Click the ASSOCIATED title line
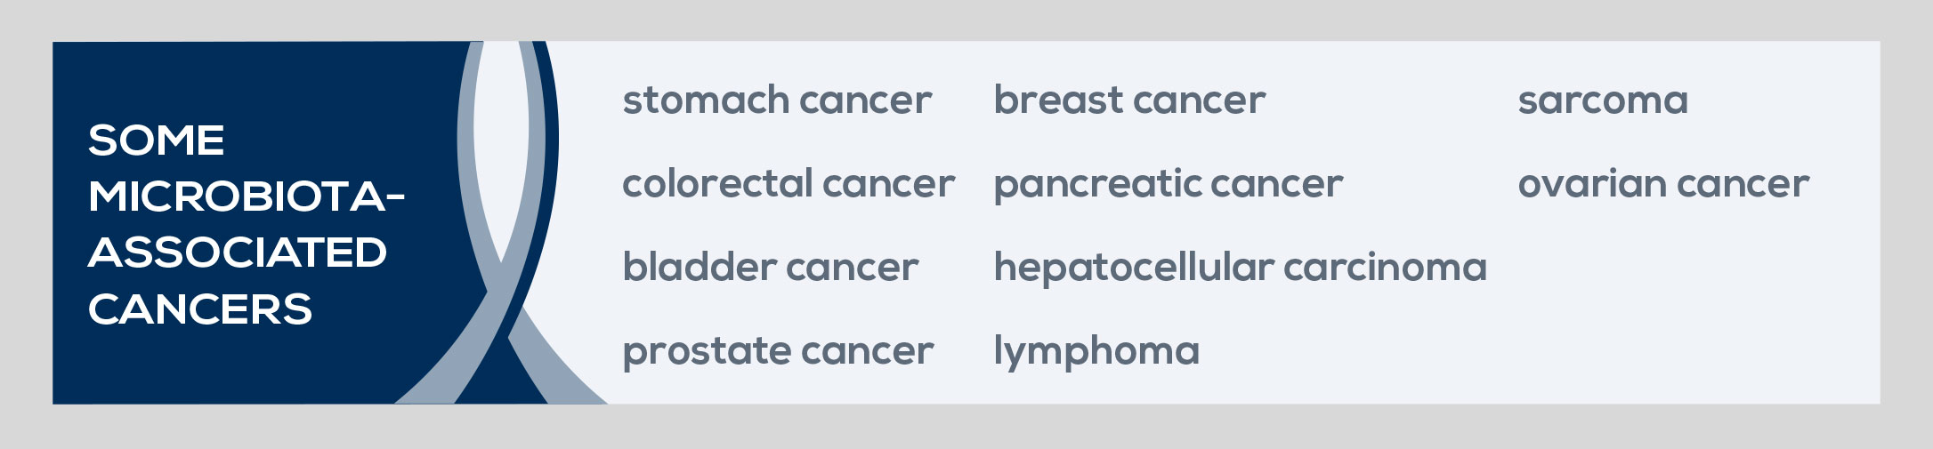Viewport: 1933px width, 449px height. click(238, 253)
